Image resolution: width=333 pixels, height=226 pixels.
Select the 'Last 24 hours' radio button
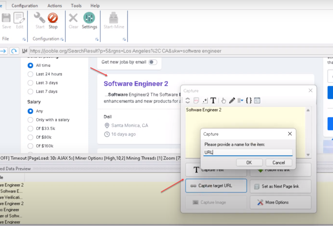pos(31,74)
